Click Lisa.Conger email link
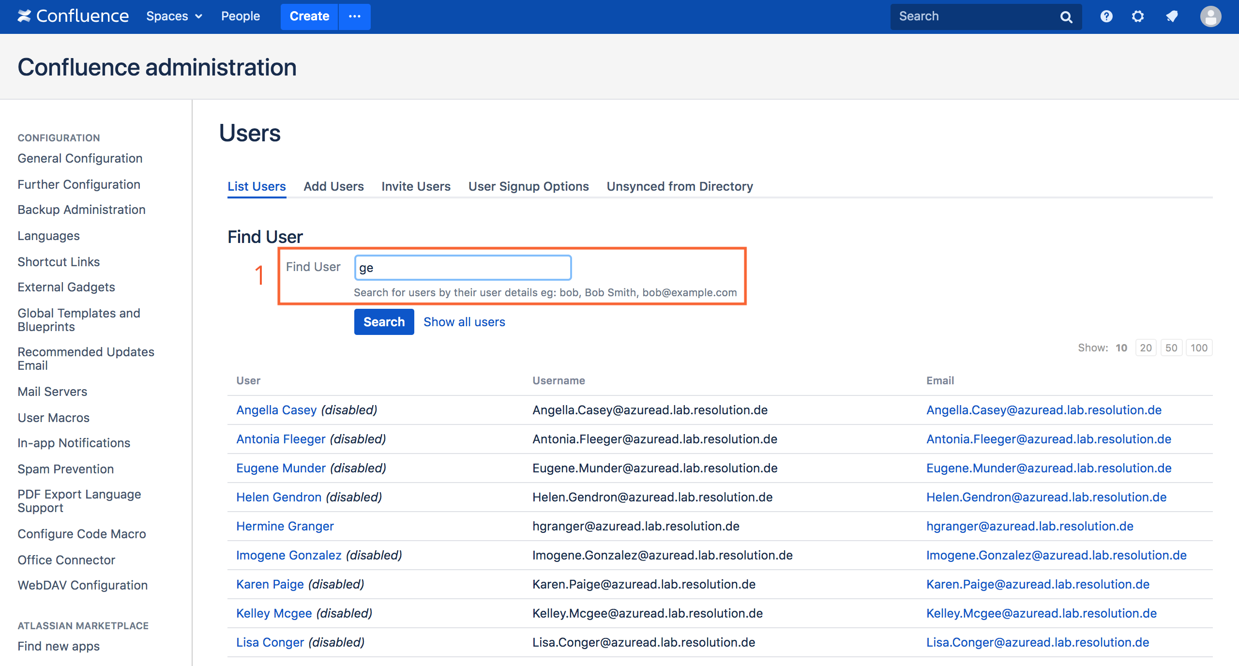 [1038, 642]
